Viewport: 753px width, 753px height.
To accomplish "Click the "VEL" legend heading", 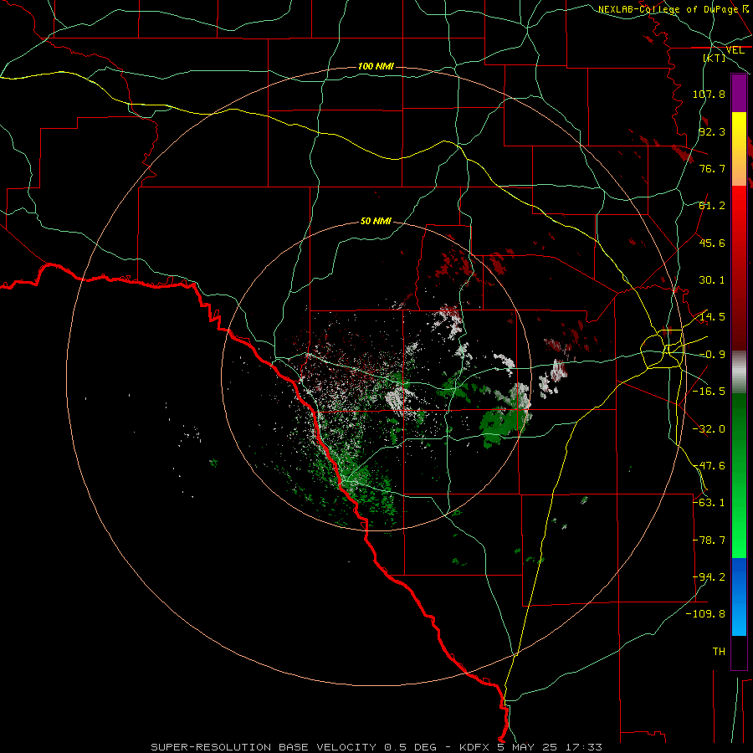I will [x=735, y=50].
